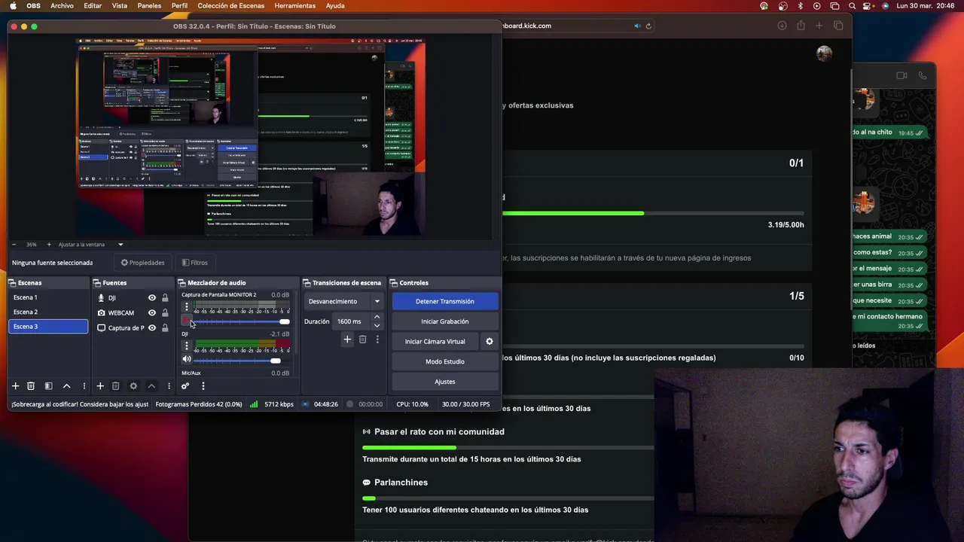Viewport: 964px width, 542px height.
Task: Select Escena 1 in the scenes list
Action: [x=48, y=297]
